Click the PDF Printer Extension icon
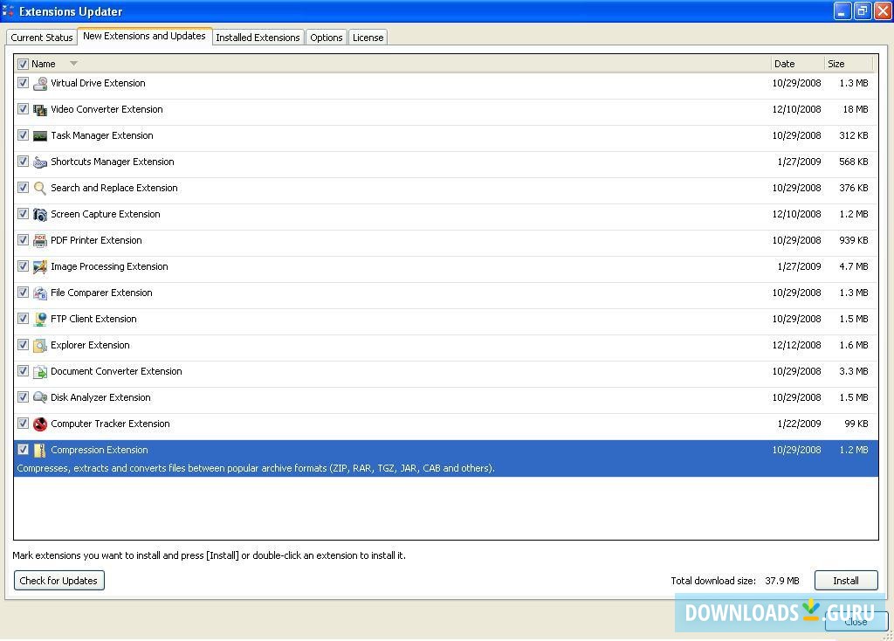Viewport: 894px width, 641px height. click(40, 241)
